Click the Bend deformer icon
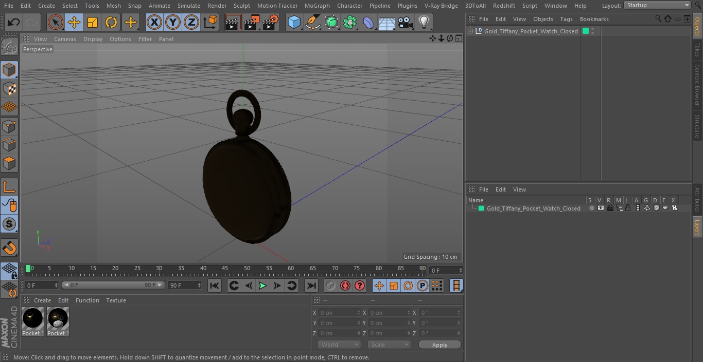 pos(368,23)
